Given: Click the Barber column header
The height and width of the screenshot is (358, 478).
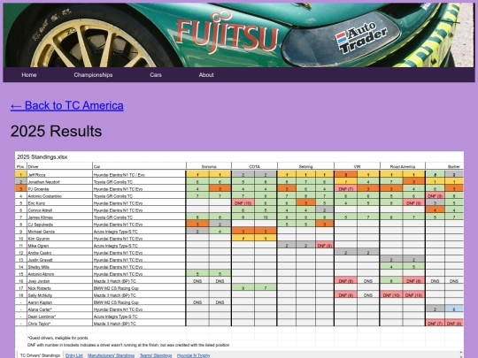Looking at the screenshot, I should coord(444,166).
